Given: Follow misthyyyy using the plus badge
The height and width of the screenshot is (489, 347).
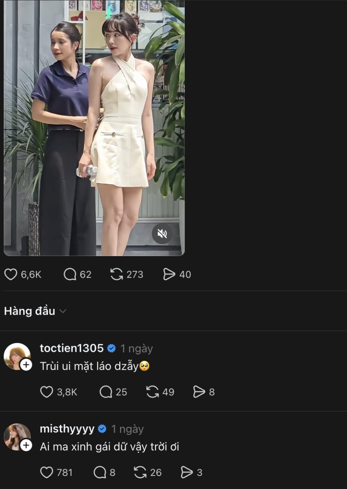Looking at the screenshot, I should click(26, 445).
